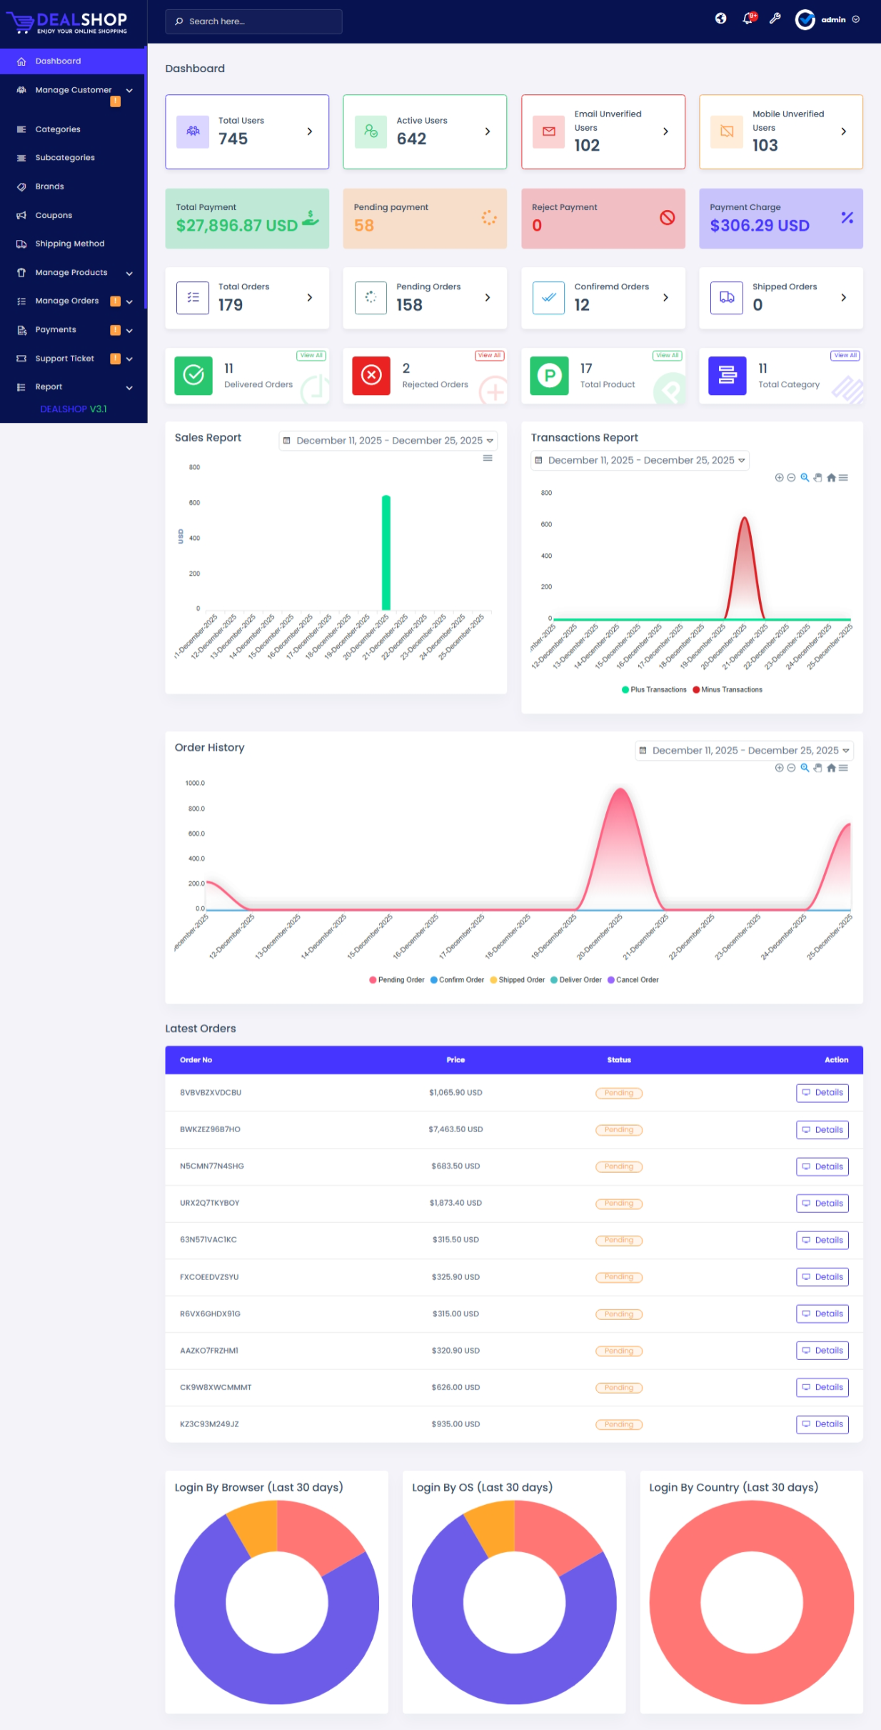
Task: Click the globe icon in top header
Action: (x=720, y=19)
